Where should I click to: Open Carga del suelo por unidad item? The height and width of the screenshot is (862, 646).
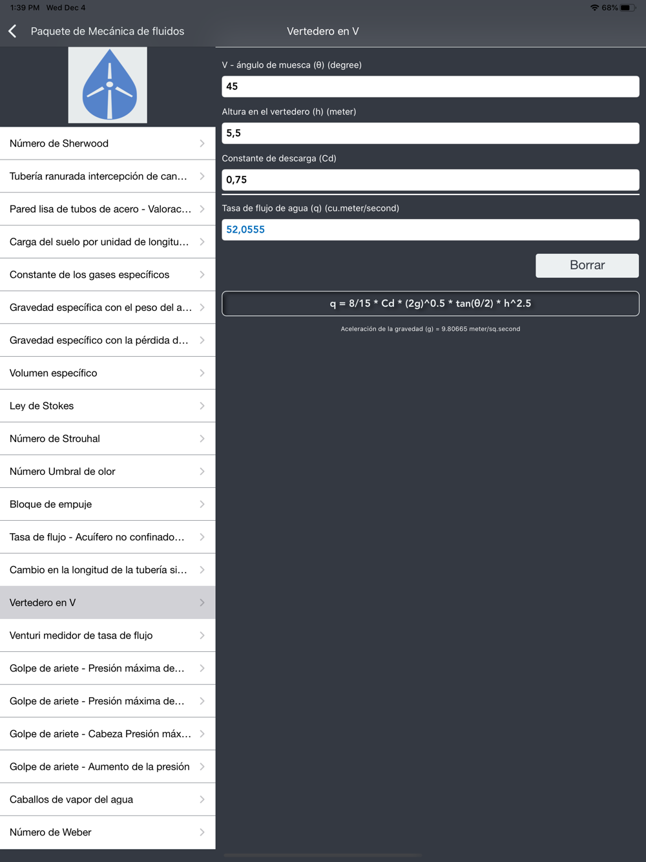pos(107,242)
